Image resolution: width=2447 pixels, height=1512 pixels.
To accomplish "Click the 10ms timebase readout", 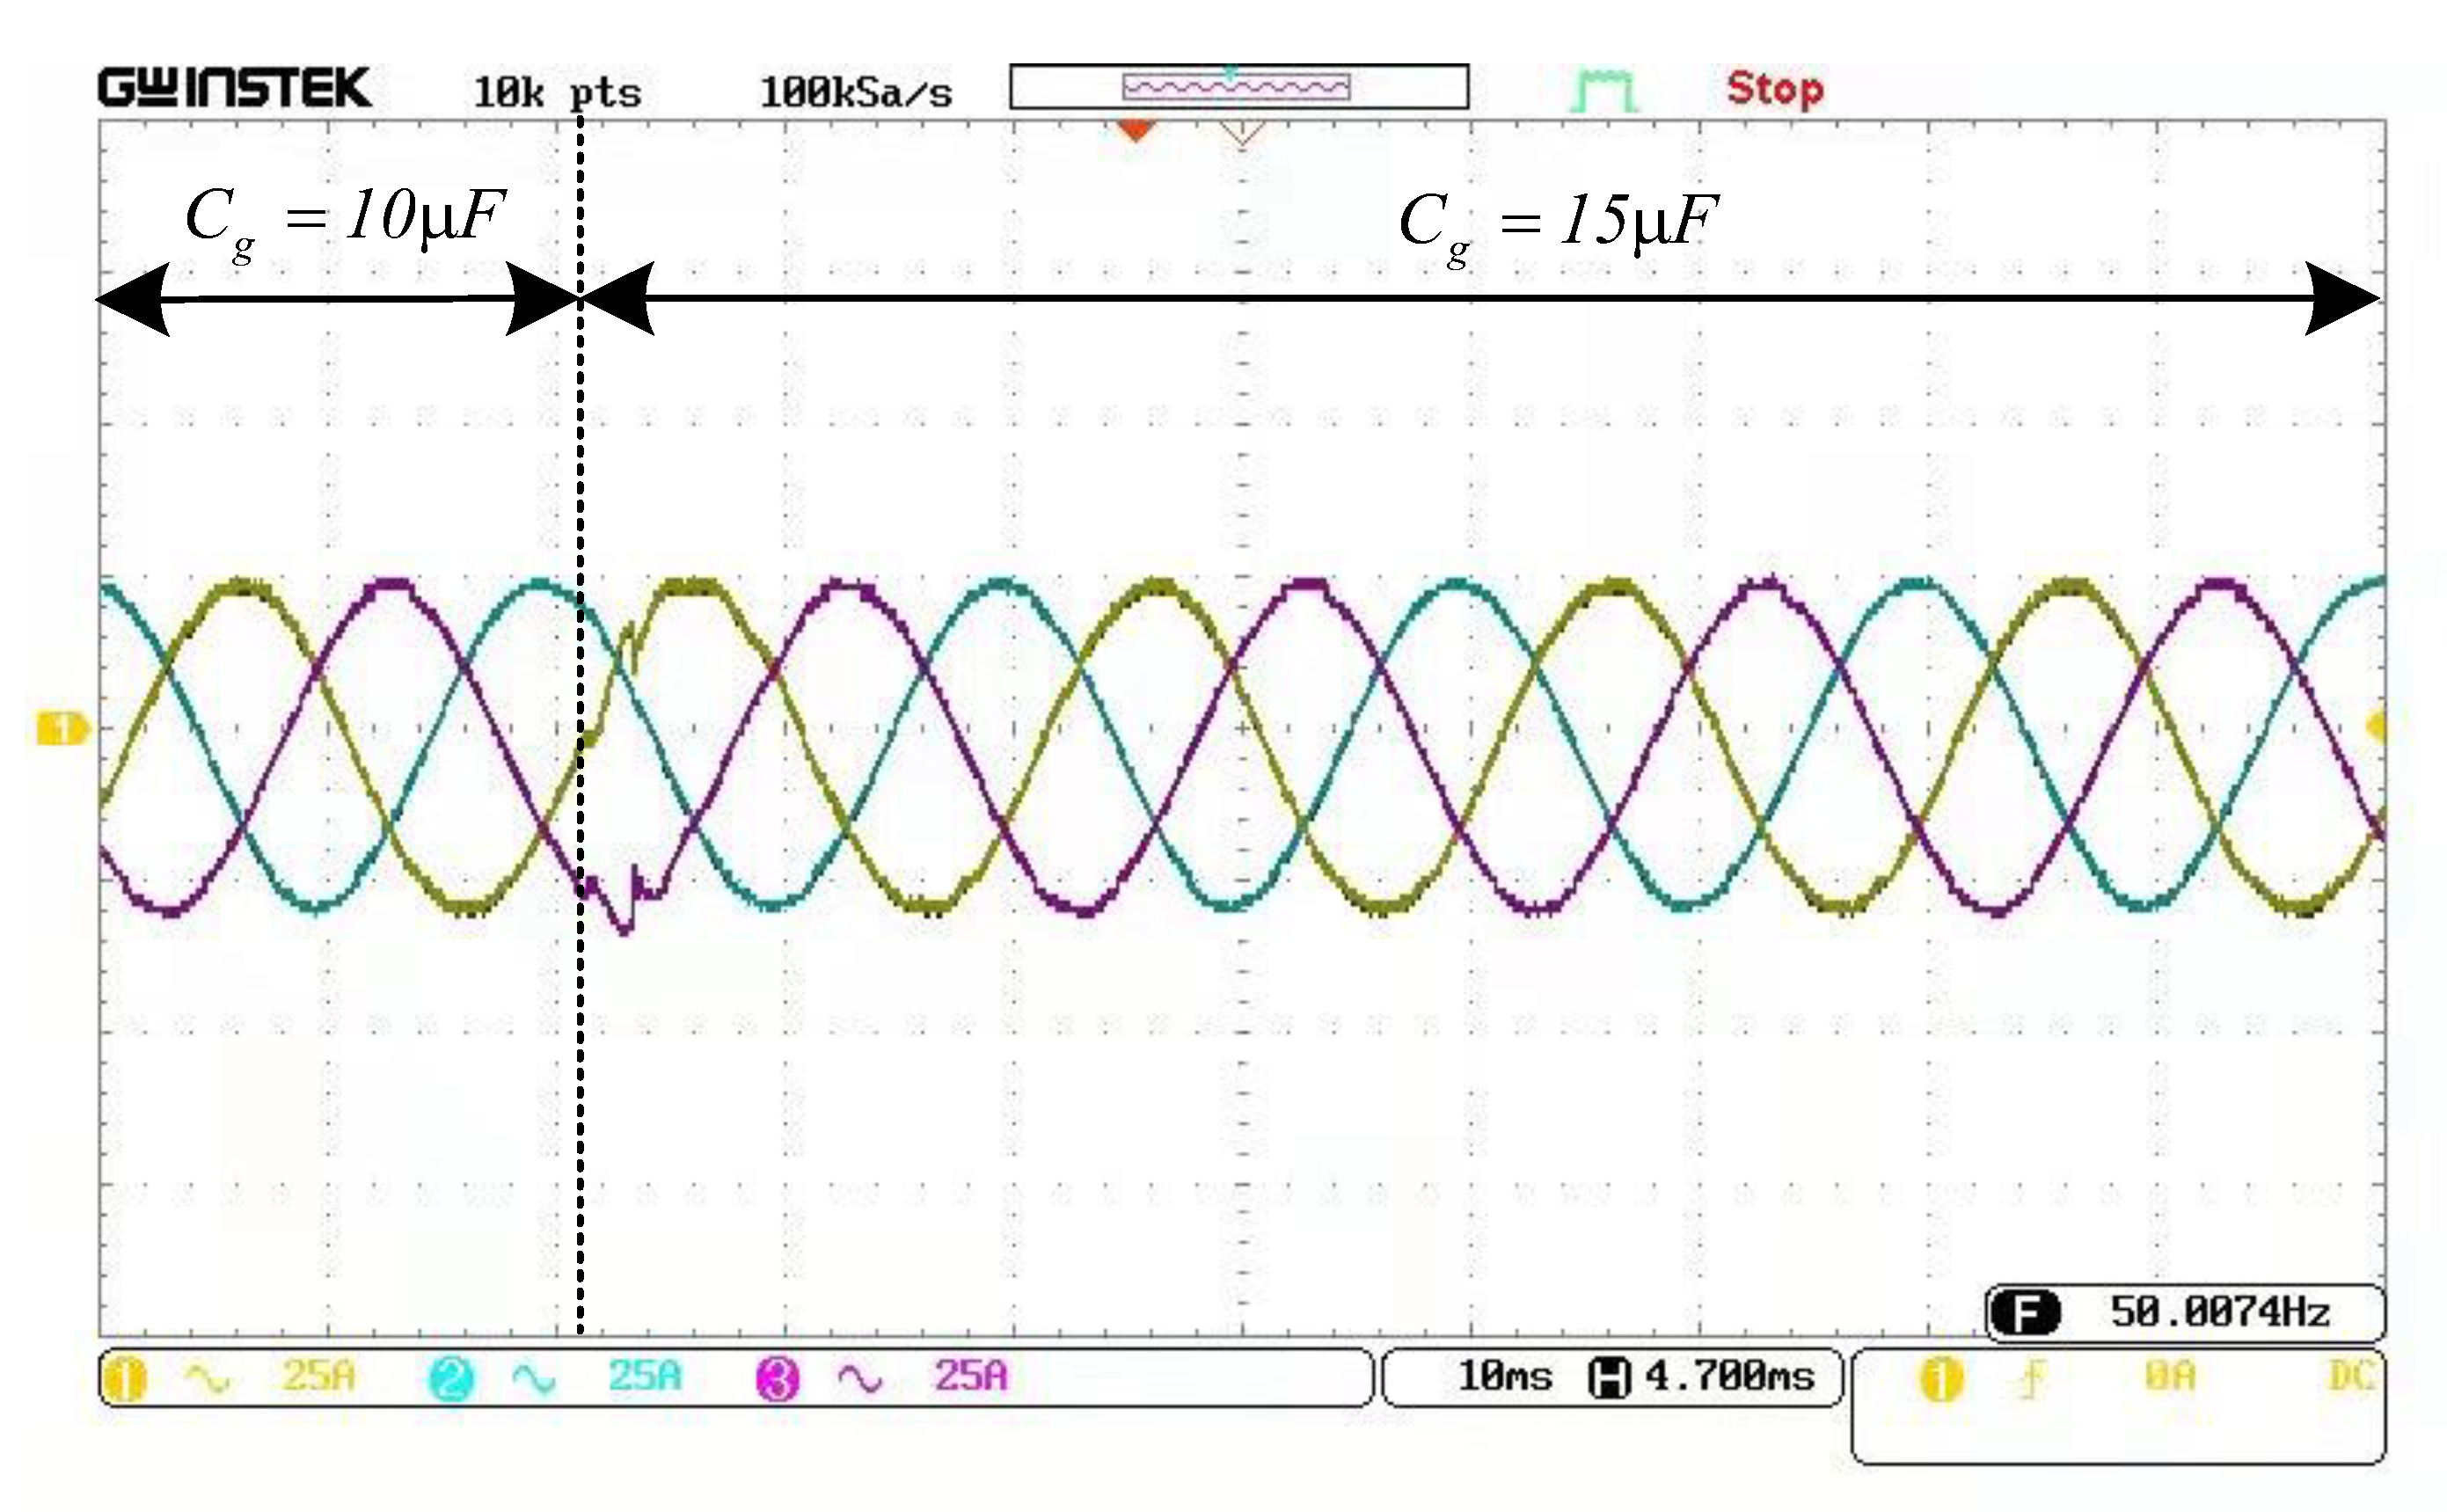I will point(1504,1377).
